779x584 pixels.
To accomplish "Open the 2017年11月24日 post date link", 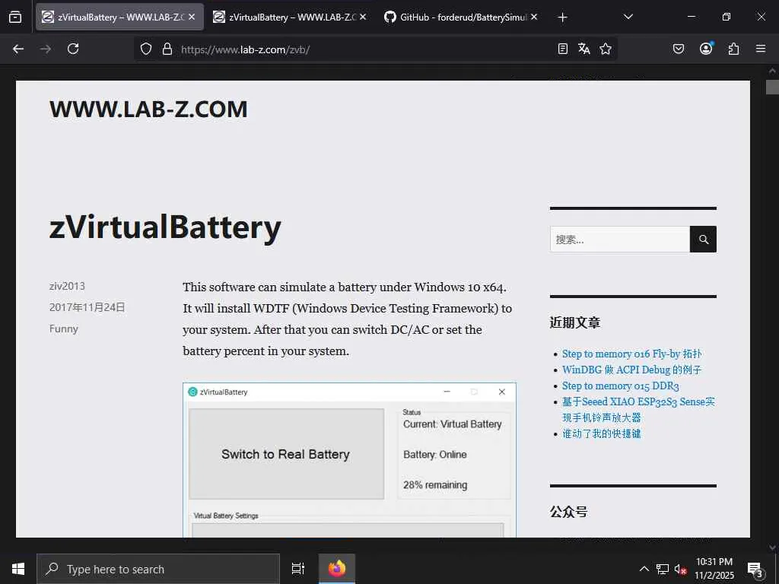I will click(87, 307).
